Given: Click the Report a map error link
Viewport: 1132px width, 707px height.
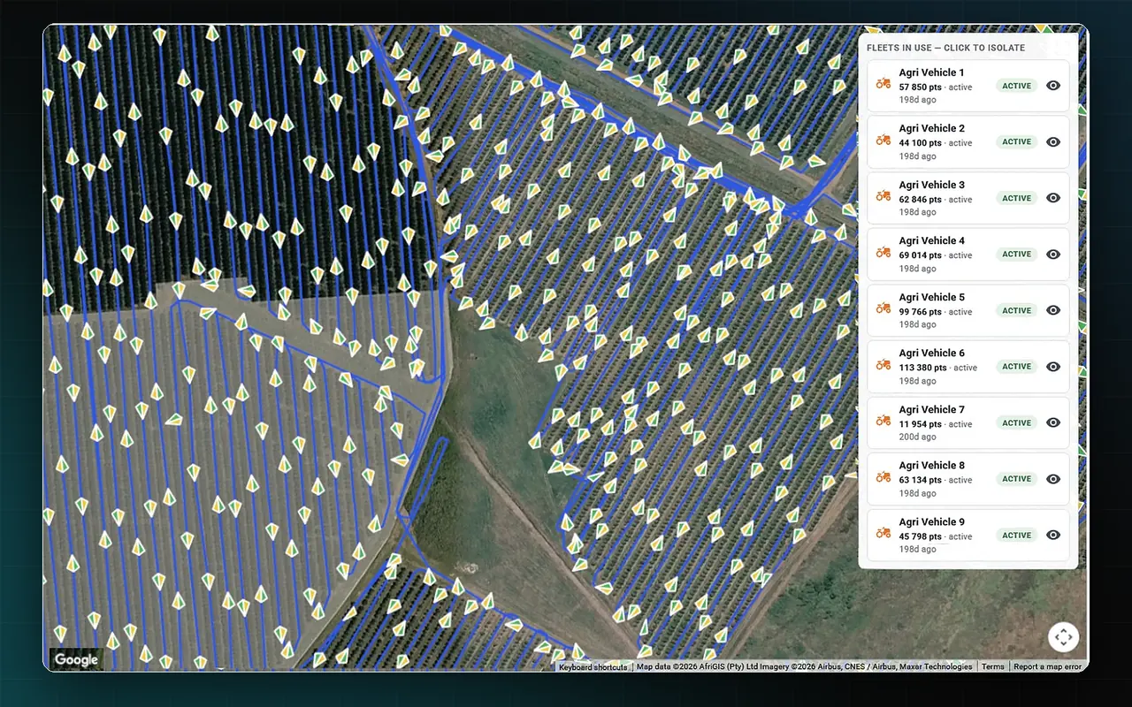Looking at the screenshot, I should point(1047,667).
